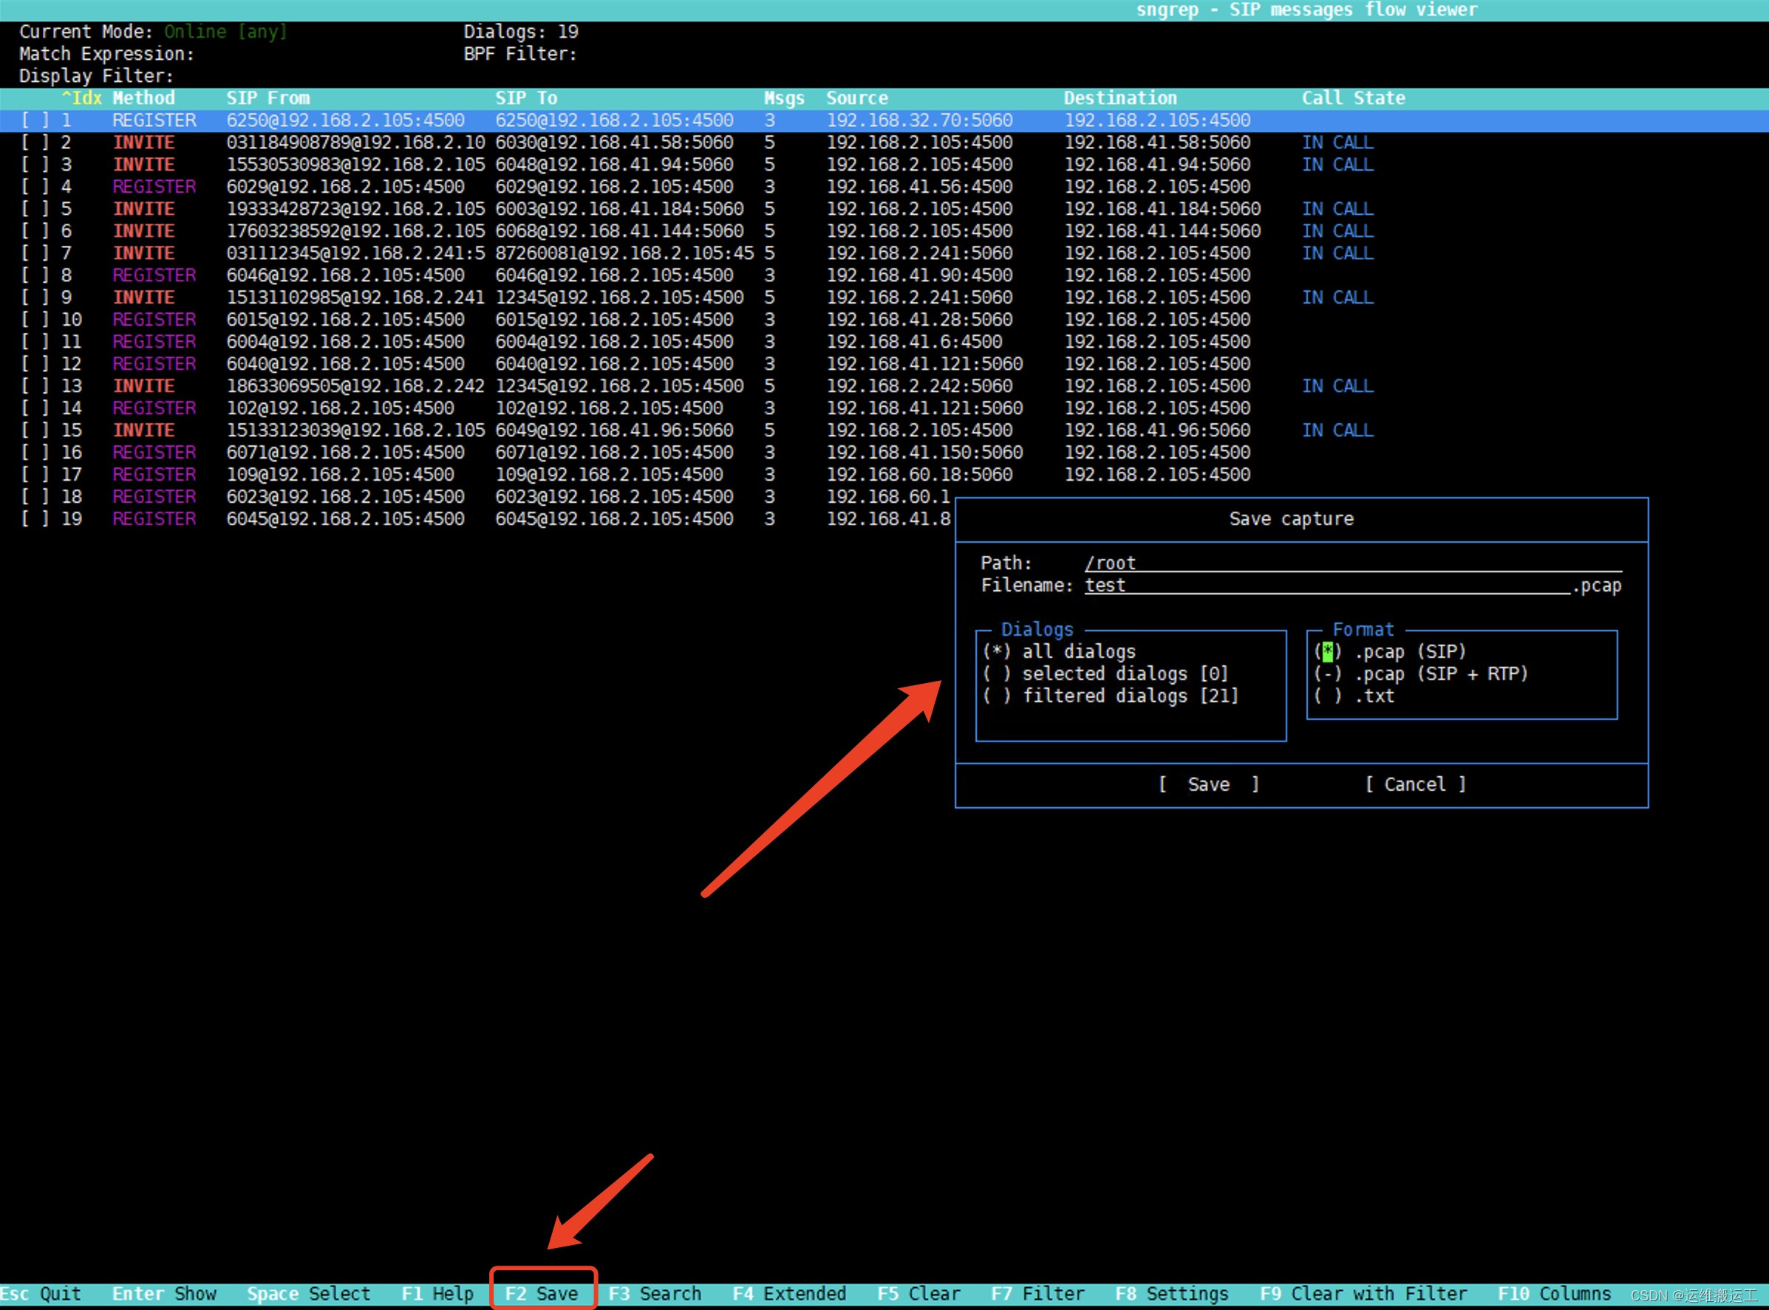This screenshot has width=1769, height=1310.
Task: Select the 'all dialogs' radio option
Action: point(997,652)
